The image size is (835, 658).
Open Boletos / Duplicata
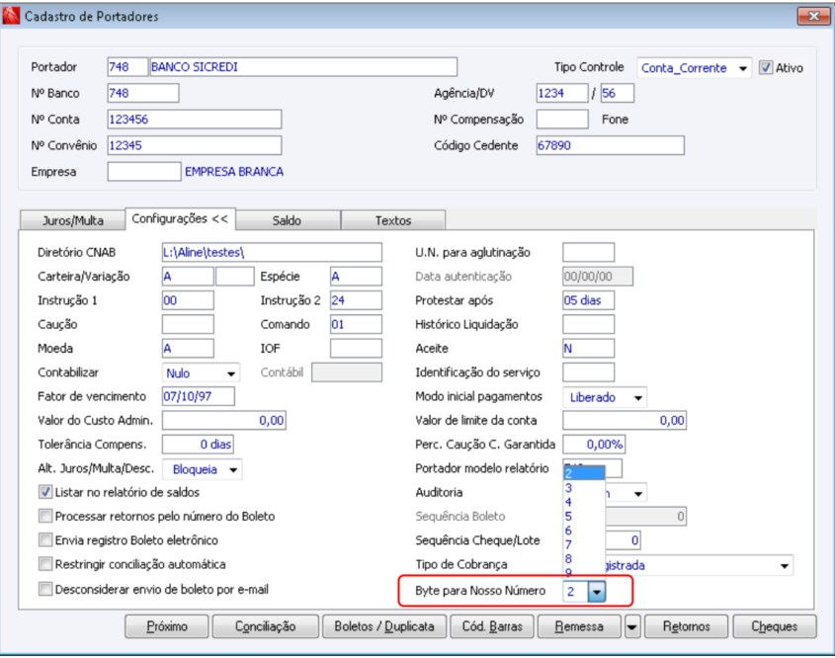[x=384, y=626]
